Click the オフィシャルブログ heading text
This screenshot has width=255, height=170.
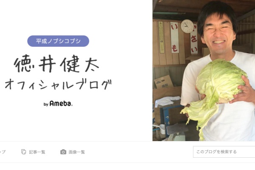click(x=58, y=85)
